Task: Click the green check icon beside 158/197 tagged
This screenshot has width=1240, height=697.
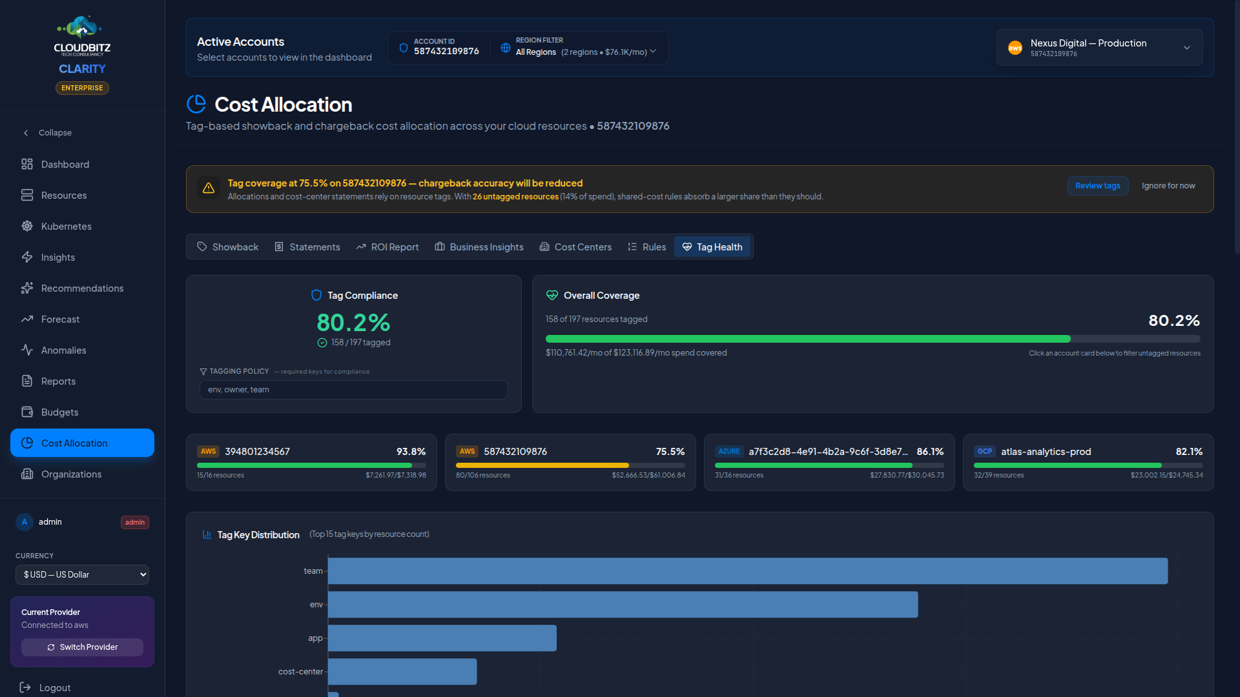Action: pos(322,343)
